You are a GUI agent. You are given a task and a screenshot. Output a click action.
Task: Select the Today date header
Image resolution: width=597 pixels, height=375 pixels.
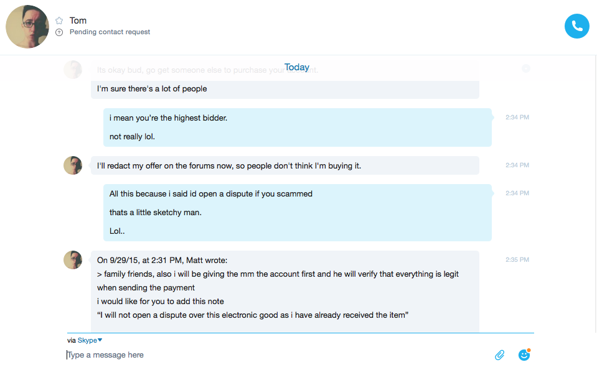(x=297, y=67)
